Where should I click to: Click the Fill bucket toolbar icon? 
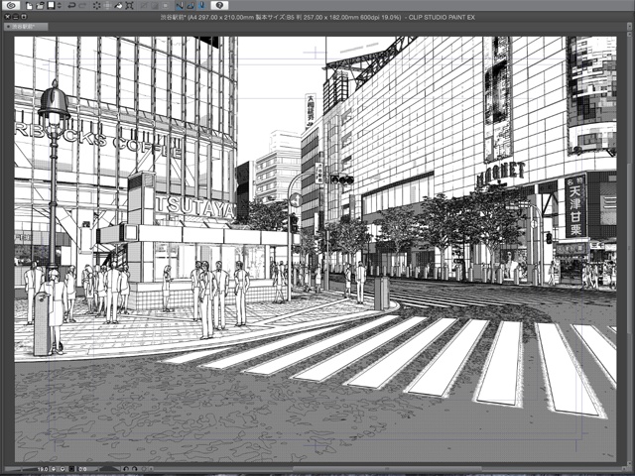click(118, 6)
